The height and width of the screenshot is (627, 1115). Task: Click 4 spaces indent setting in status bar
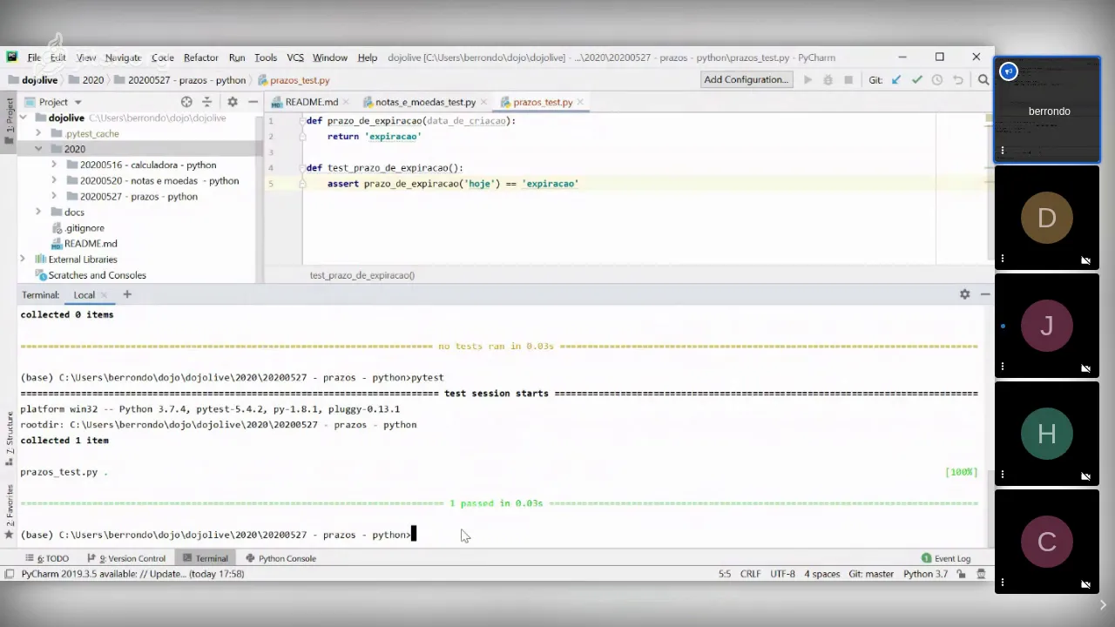pyautogui.click(x=821, y=574)
